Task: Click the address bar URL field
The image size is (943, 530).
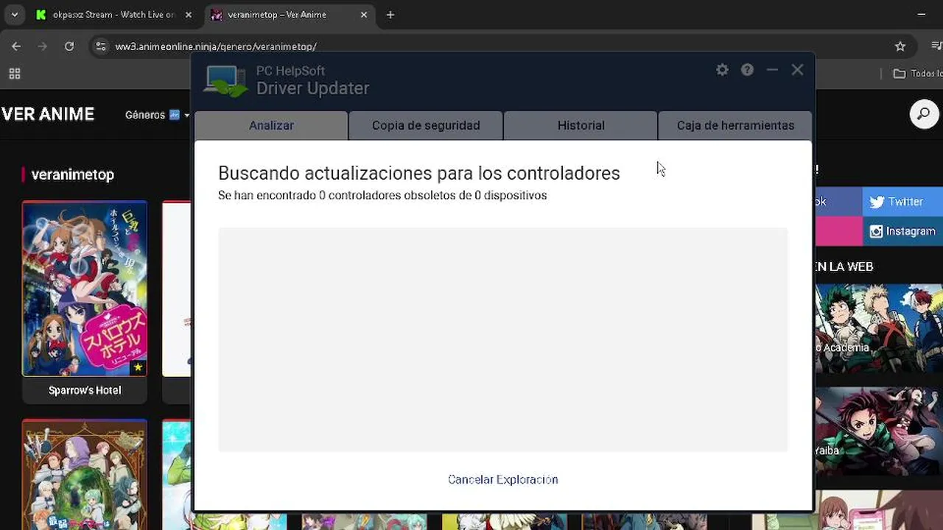Action: [501, 46]
